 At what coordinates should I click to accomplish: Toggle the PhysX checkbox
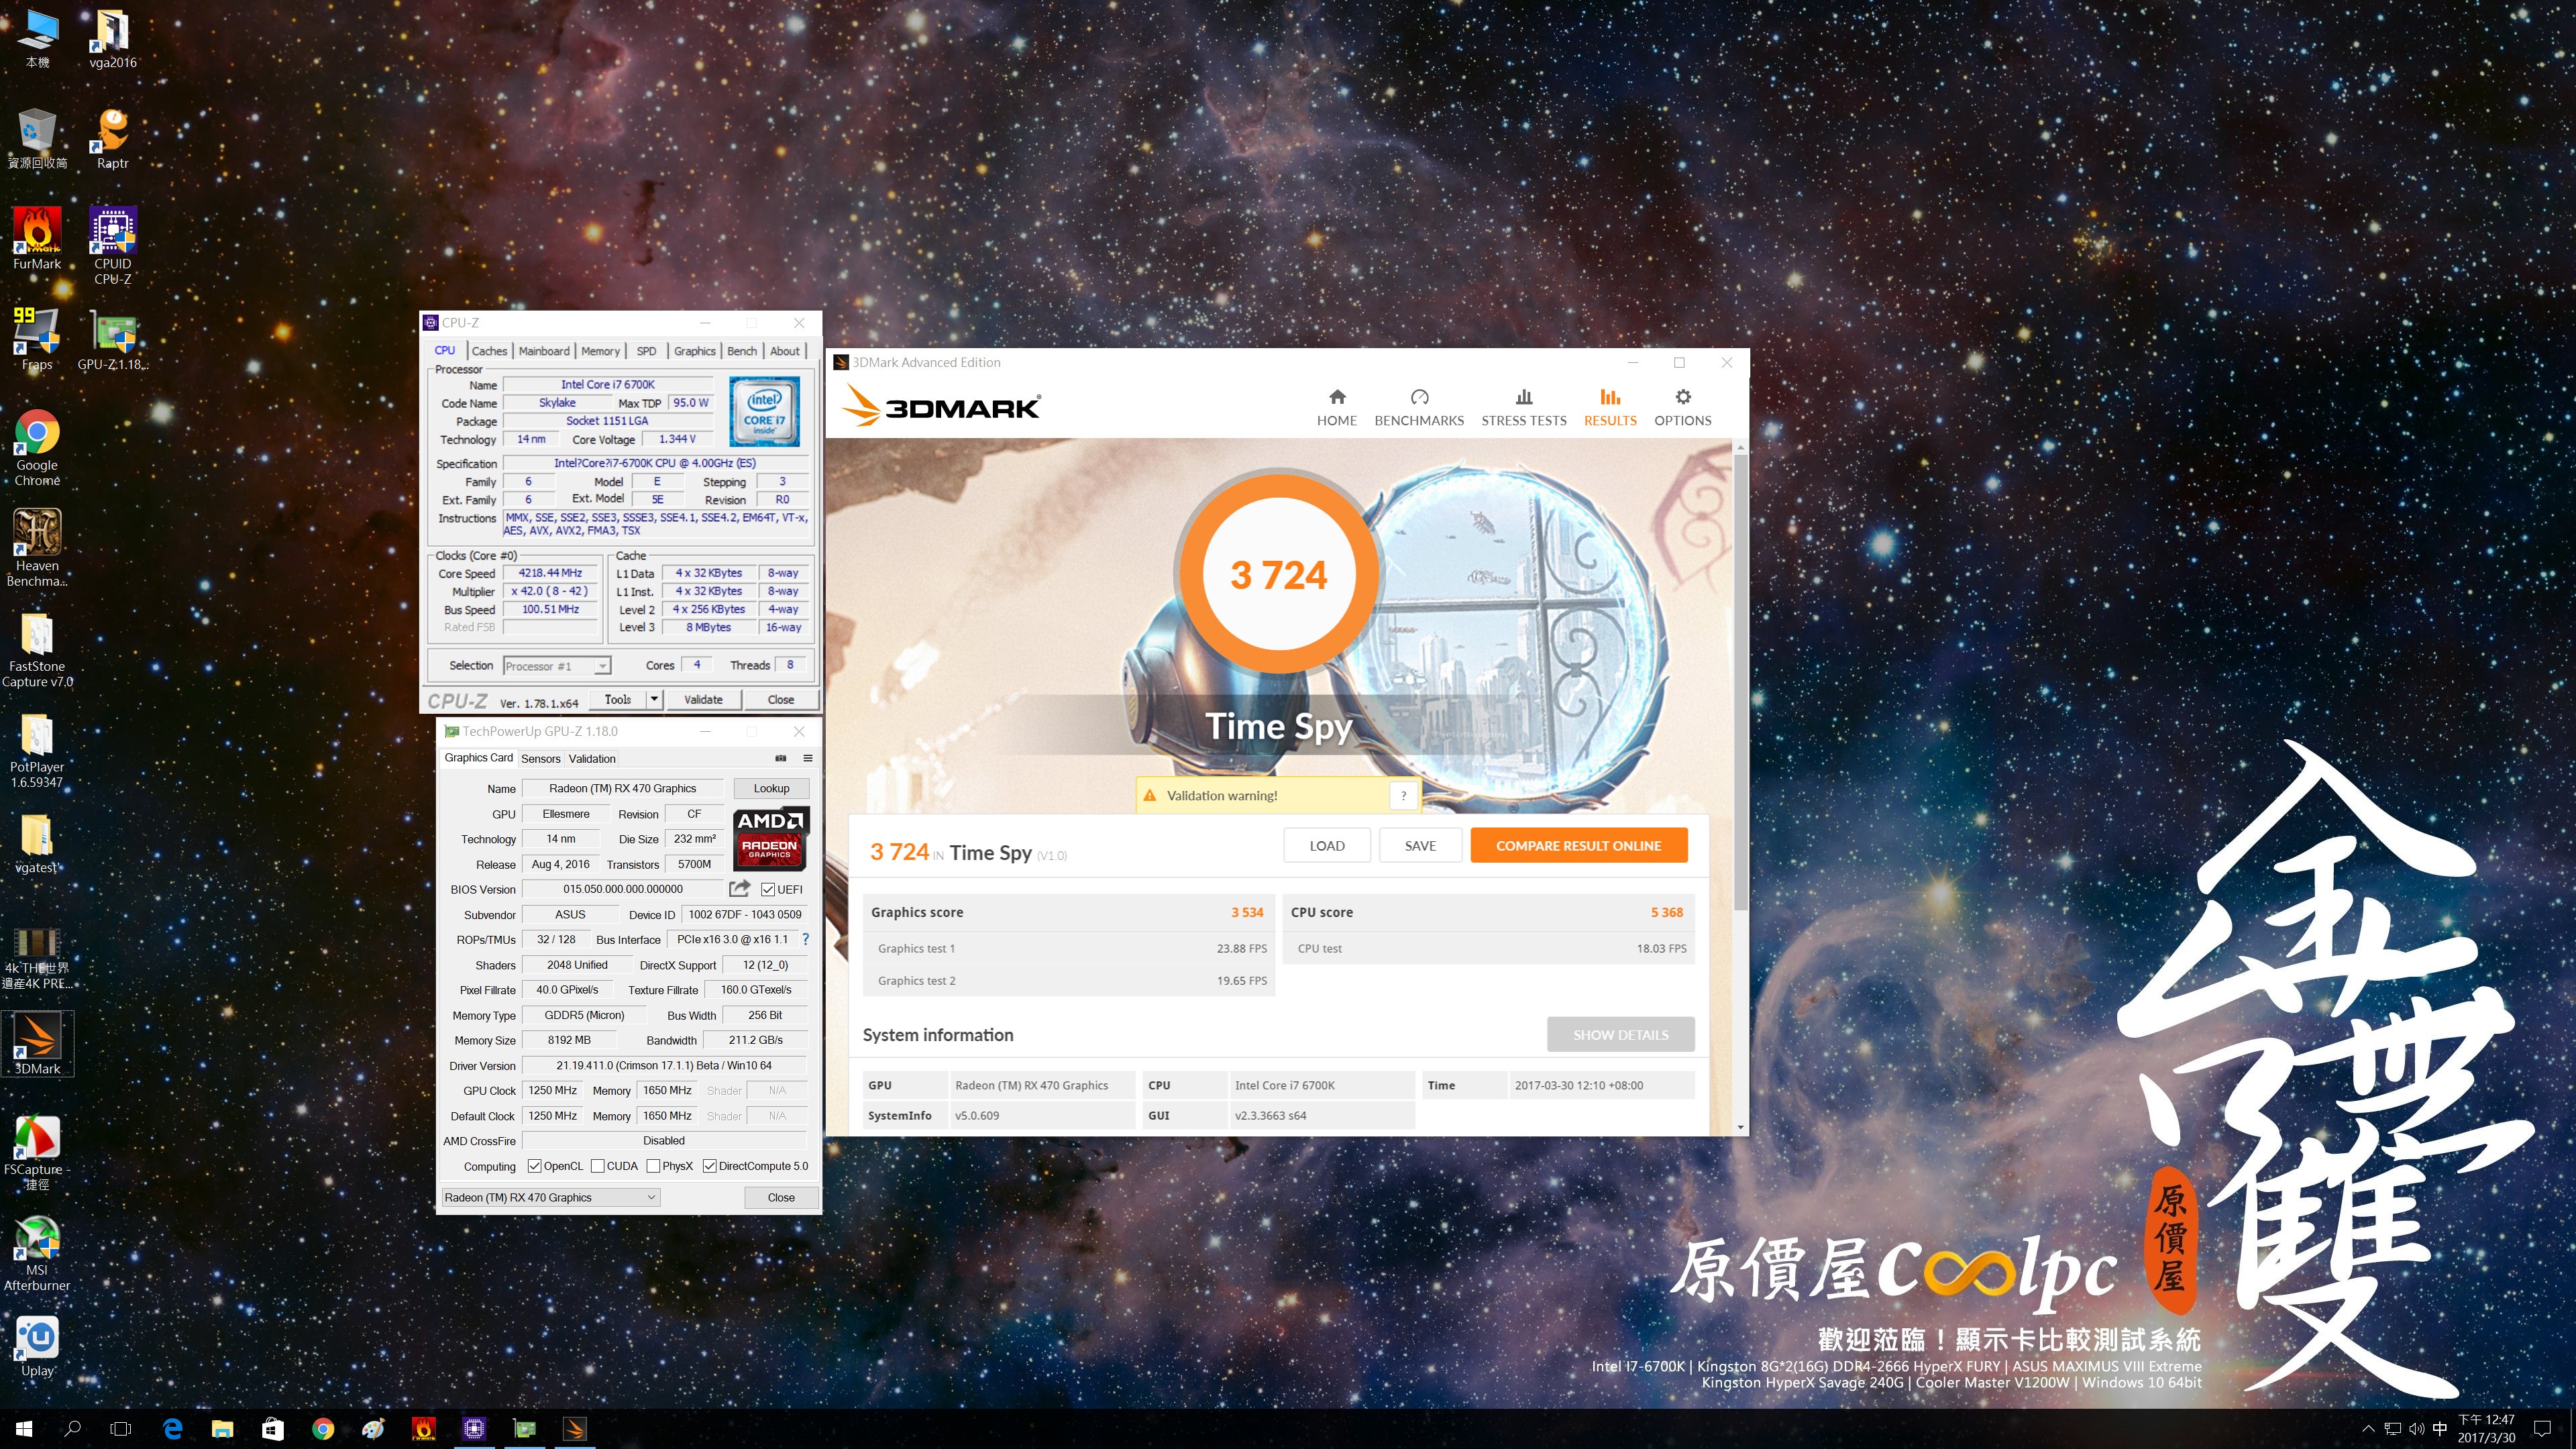point(653,1166)
